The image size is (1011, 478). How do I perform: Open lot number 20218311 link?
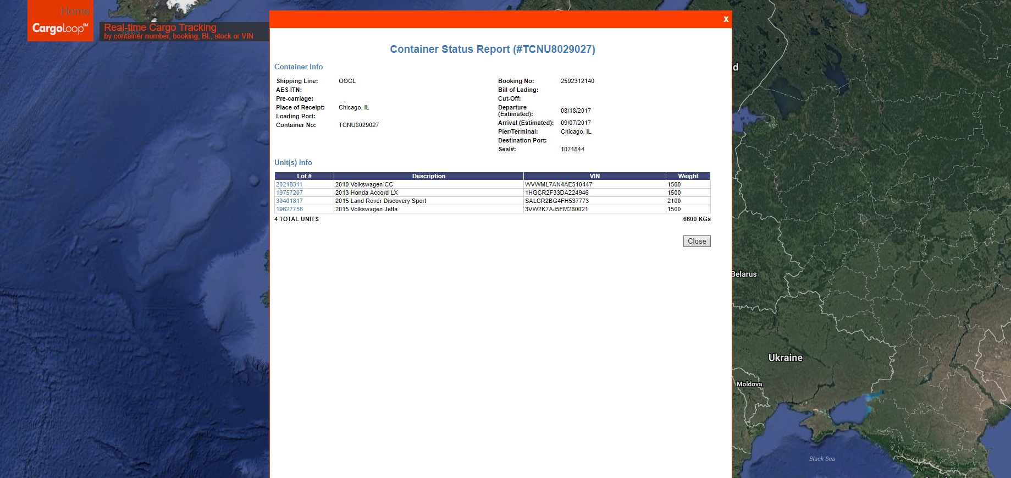pos(289,184)
